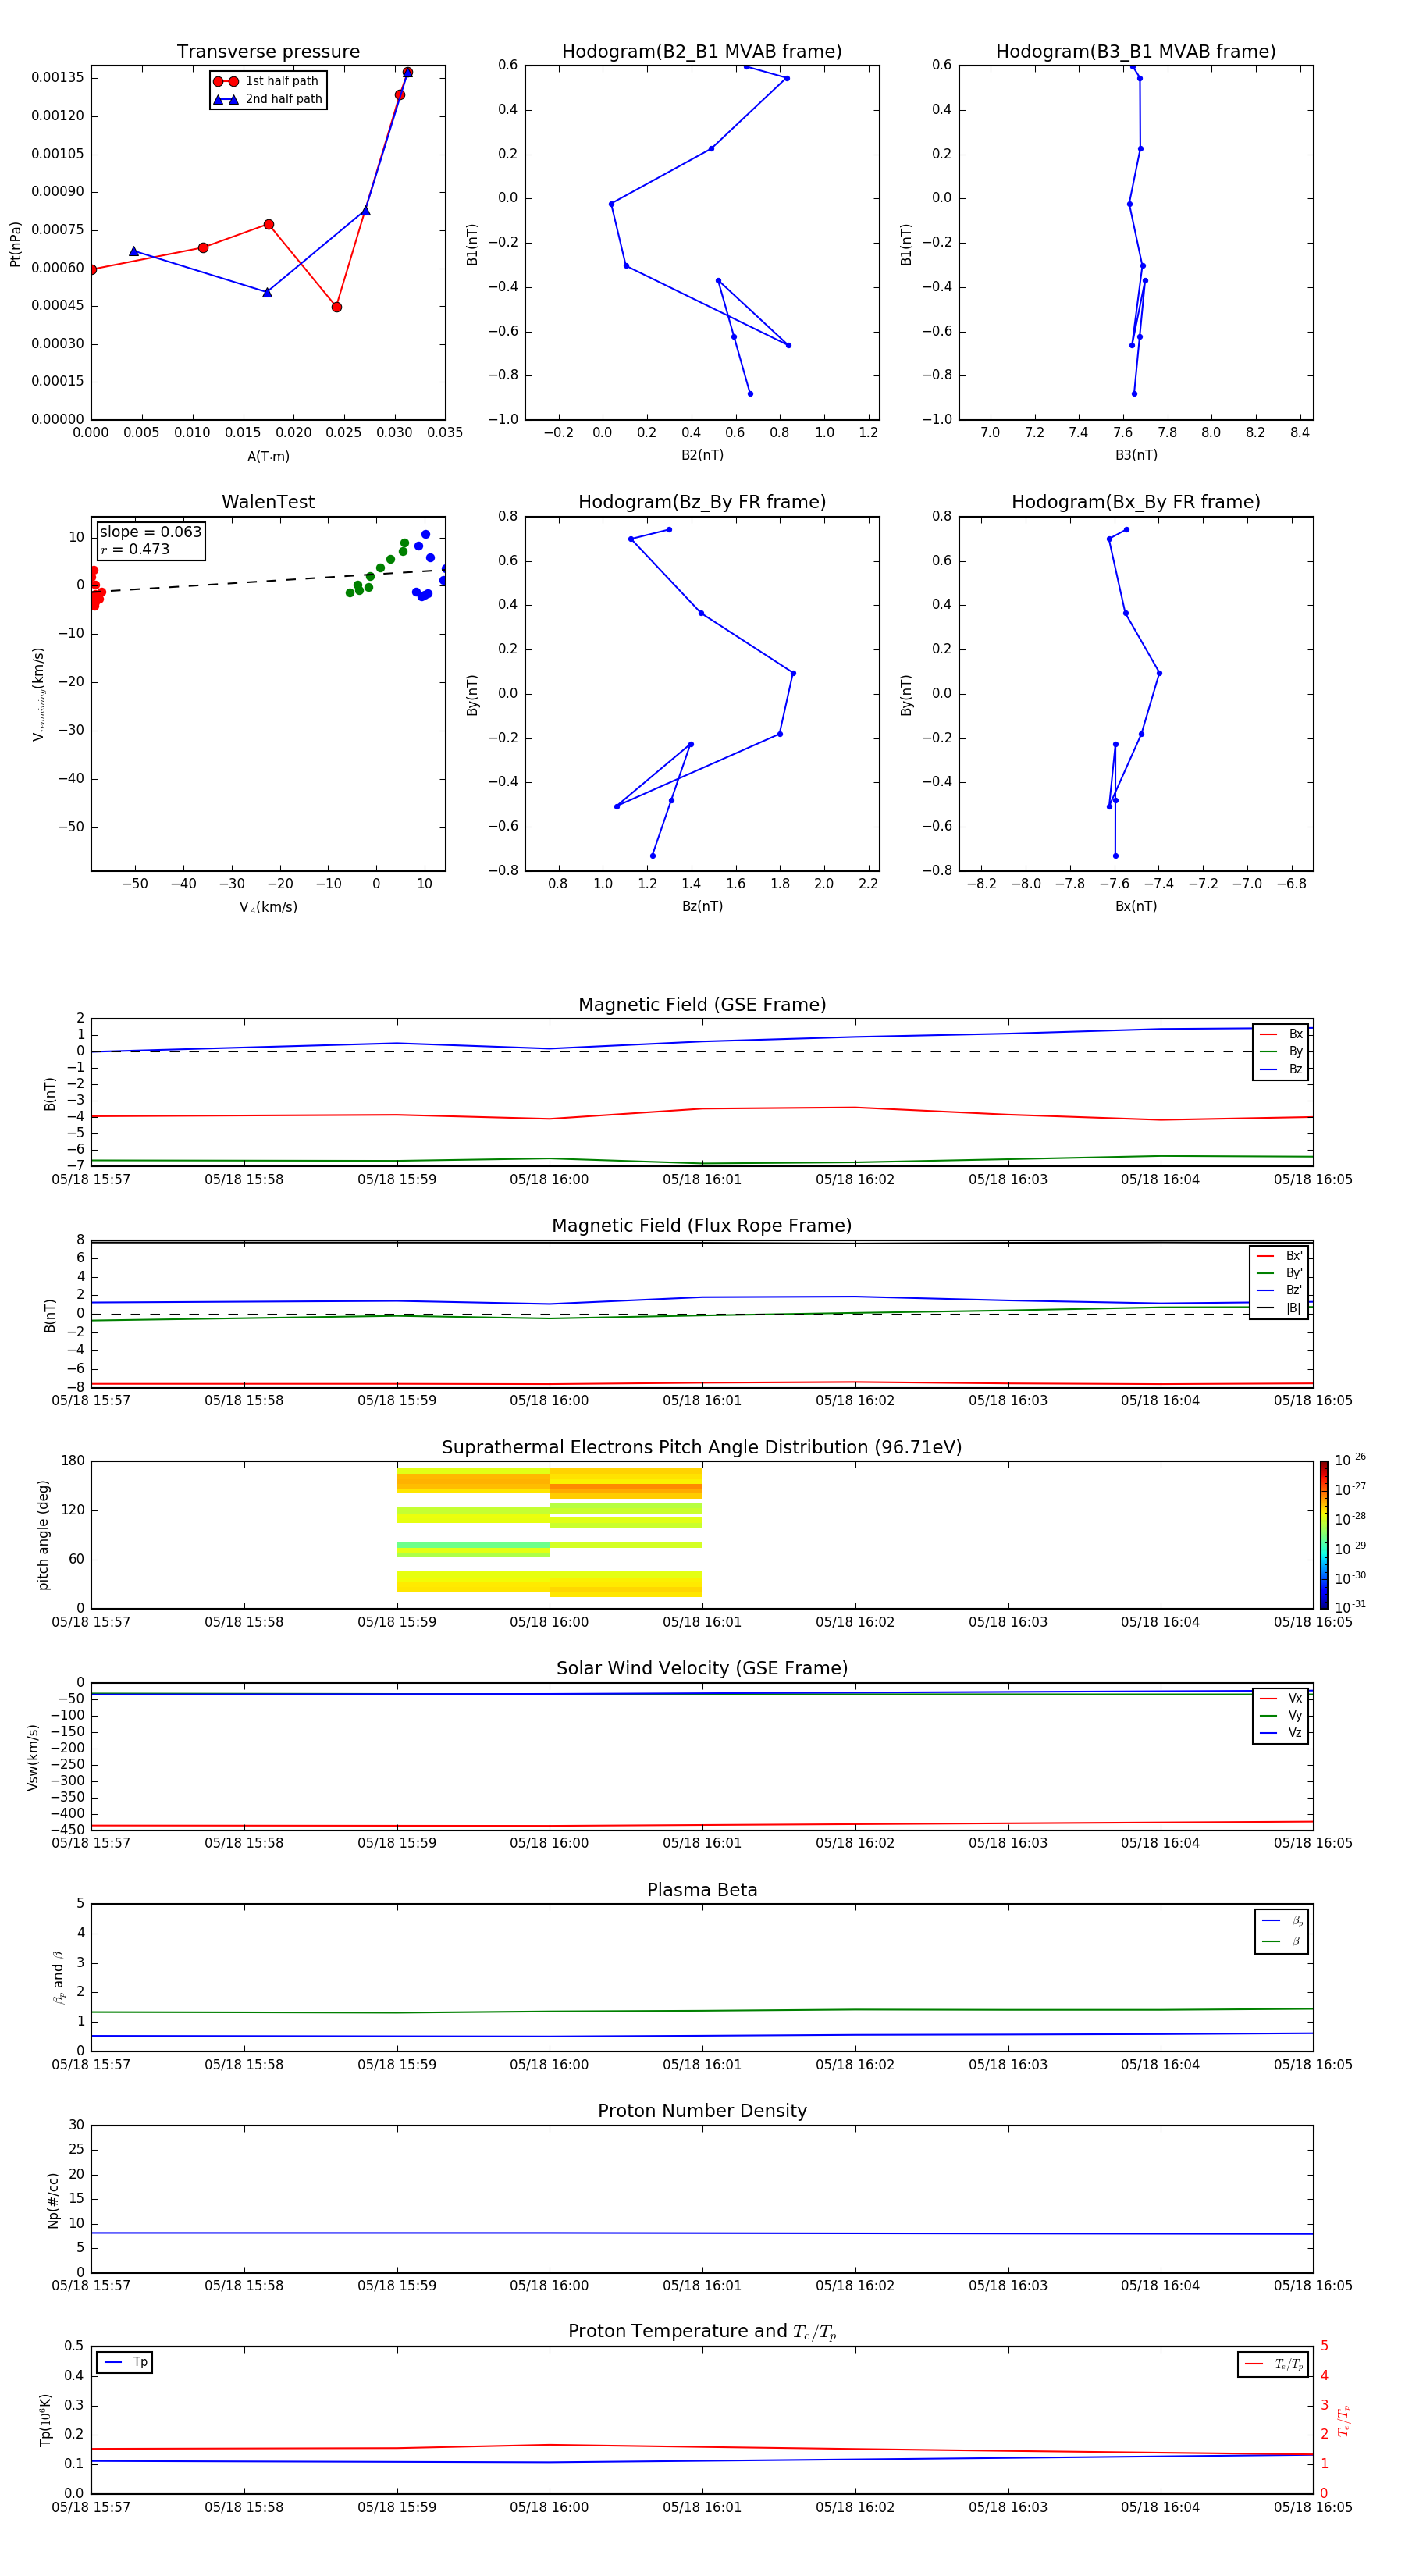Click the '05/18 16:05' tick on the bottom plot
The width and height of the screenshot is (1405, 2576).
click(1312, 2507)
